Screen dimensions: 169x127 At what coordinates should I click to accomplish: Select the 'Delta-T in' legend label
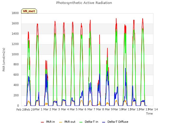tap(91, 122)
